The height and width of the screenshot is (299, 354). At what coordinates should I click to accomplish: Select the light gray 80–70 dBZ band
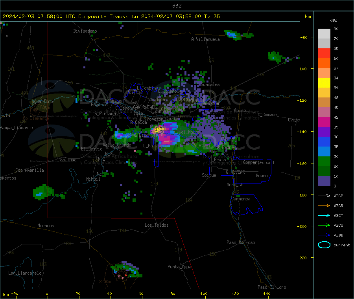click(324, 34)
